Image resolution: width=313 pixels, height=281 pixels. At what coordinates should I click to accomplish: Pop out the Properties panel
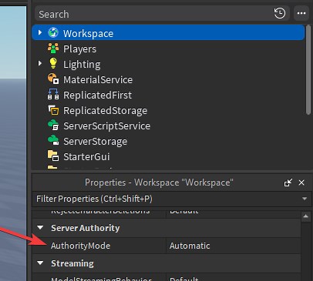pyautogui.click(x=288, y=182)
